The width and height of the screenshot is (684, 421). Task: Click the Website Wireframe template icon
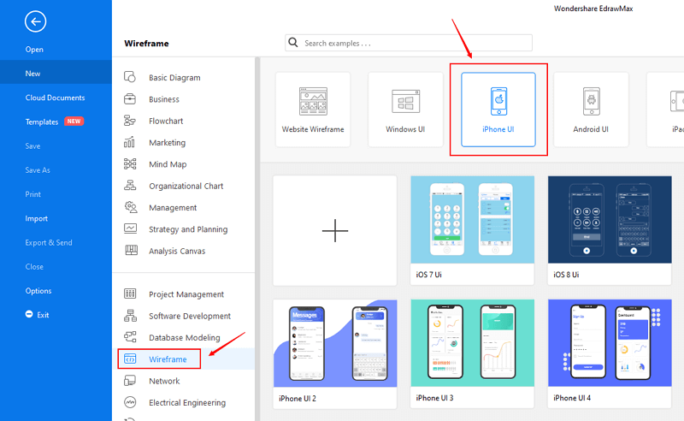pyautogui.click(x=313, y=101)
